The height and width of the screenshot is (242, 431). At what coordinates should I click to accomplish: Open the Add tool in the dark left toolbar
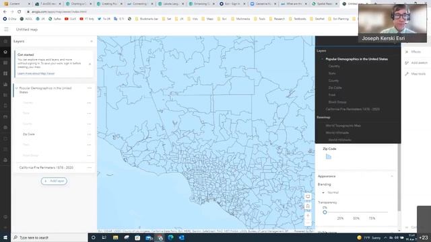coord(5,42)
